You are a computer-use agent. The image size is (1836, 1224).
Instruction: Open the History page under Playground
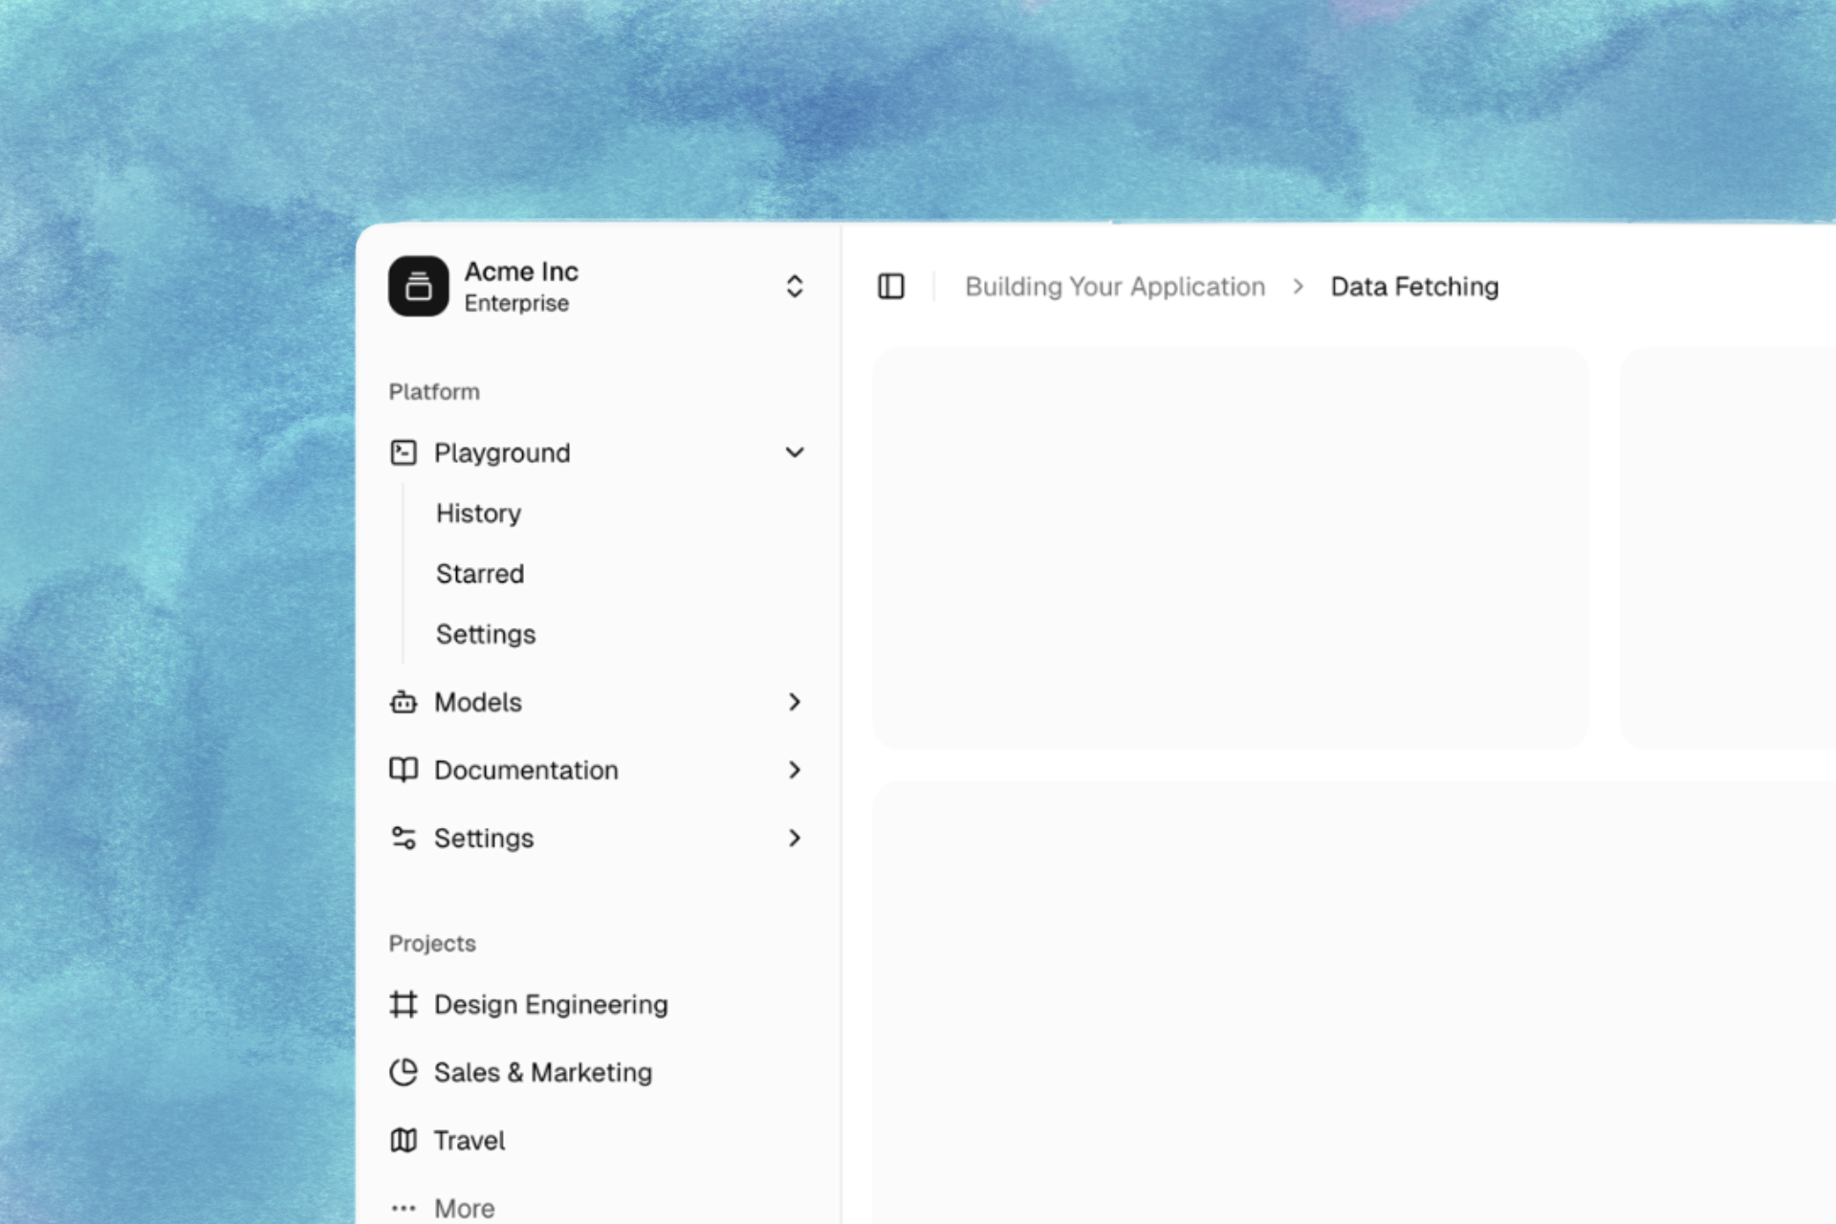click(x=478, y=513)
